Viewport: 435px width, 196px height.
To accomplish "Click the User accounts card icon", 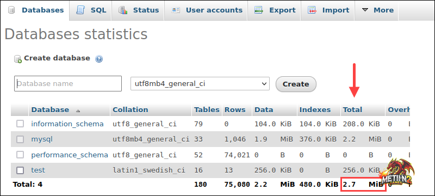I will point(176,10).
